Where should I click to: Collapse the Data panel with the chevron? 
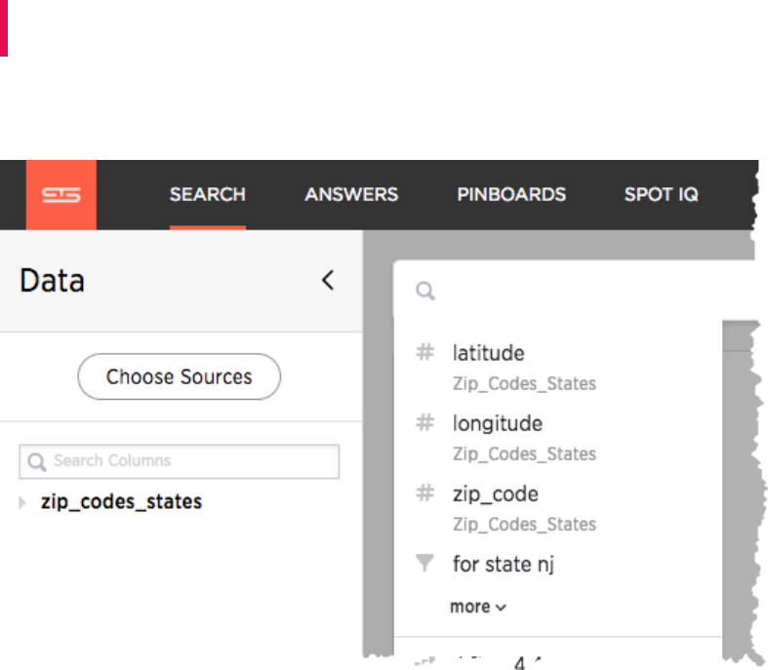click(x=328, y=281)
